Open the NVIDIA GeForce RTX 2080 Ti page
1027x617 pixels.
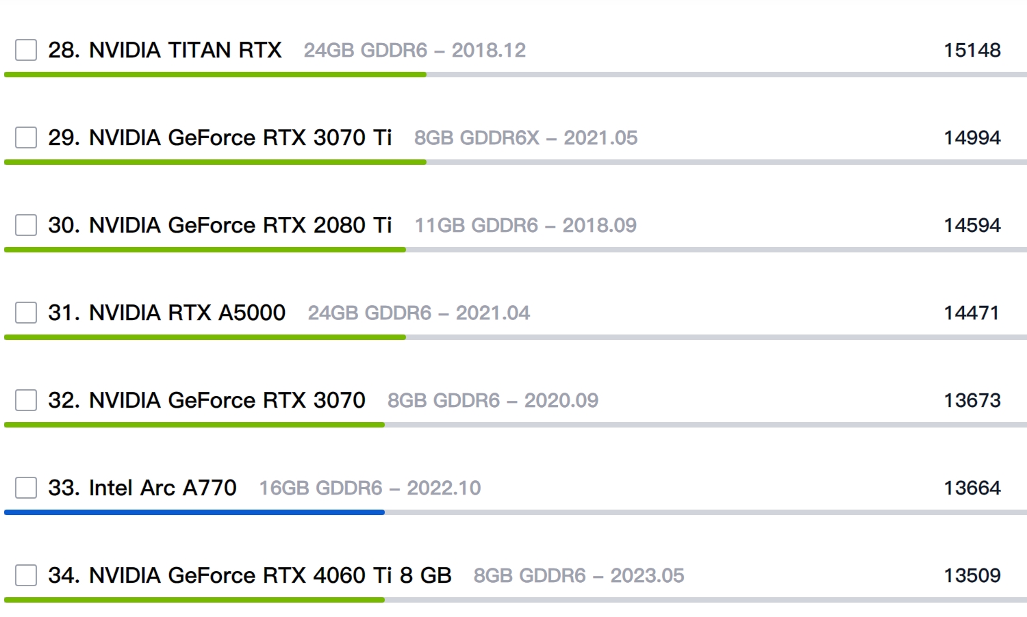[x=219, y=225]
